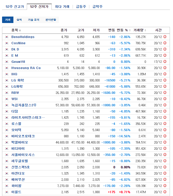Click the Korean flag icon beside 이월드
The height and width of the screenshot is (196, 173).
point(7,192)
